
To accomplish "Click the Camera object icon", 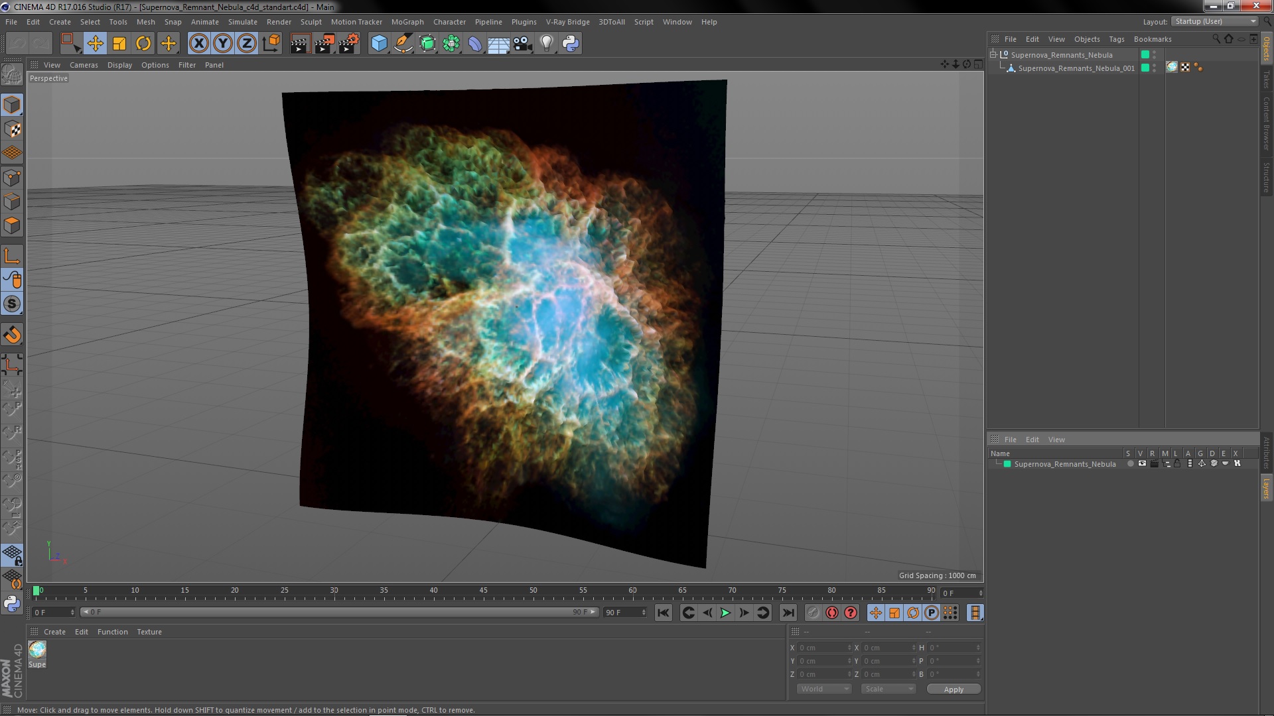I will click(522, 44).
